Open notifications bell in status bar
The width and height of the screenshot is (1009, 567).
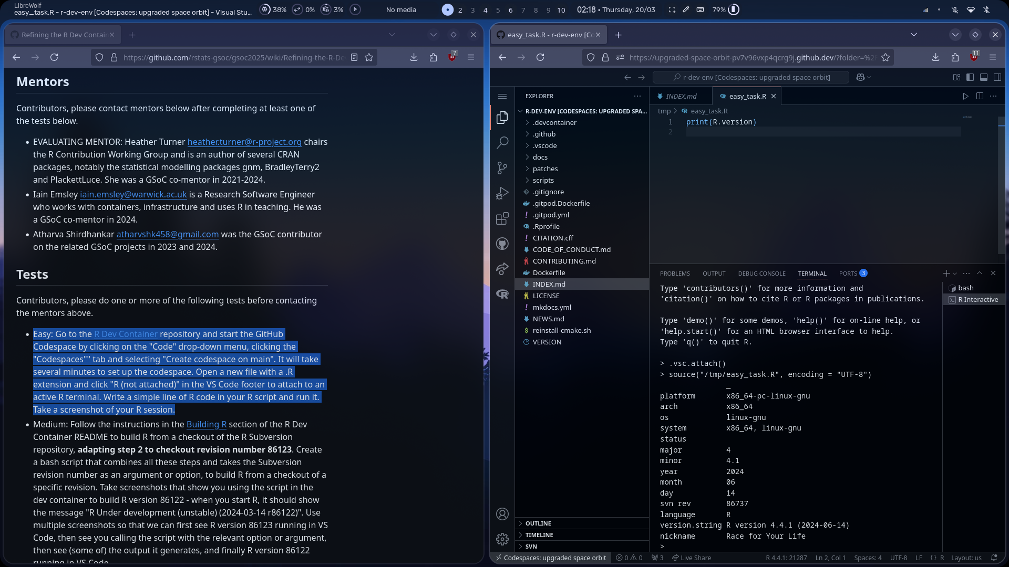click(x=994, y=558)
